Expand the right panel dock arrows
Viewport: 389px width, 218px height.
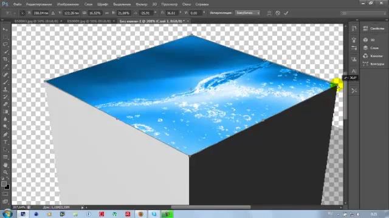[x=386, y=20]
